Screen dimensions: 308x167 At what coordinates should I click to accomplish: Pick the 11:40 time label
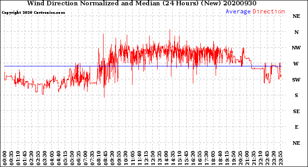coord(139,158)
